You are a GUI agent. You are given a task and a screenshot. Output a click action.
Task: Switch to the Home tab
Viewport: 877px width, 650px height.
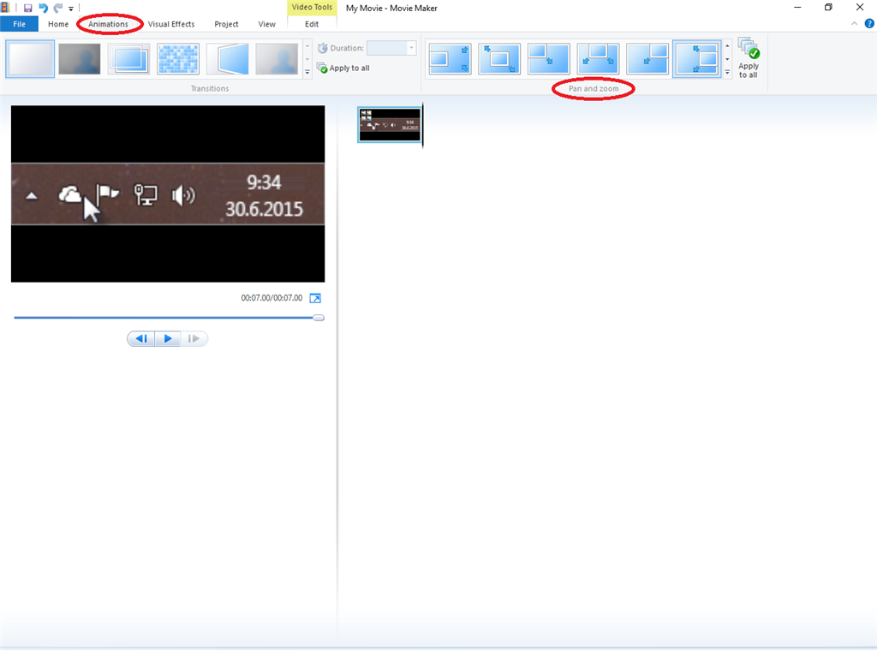[x=58, y=24]
